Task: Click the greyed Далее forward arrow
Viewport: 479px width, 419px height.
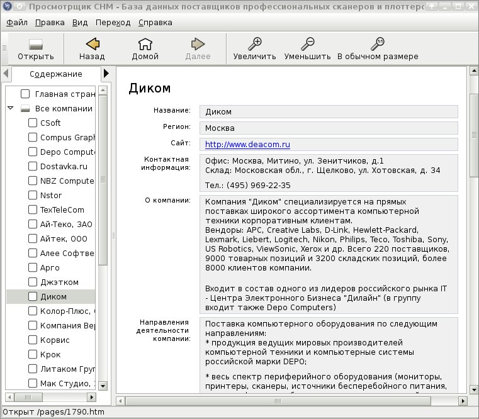Action: [x=198, y=44]
